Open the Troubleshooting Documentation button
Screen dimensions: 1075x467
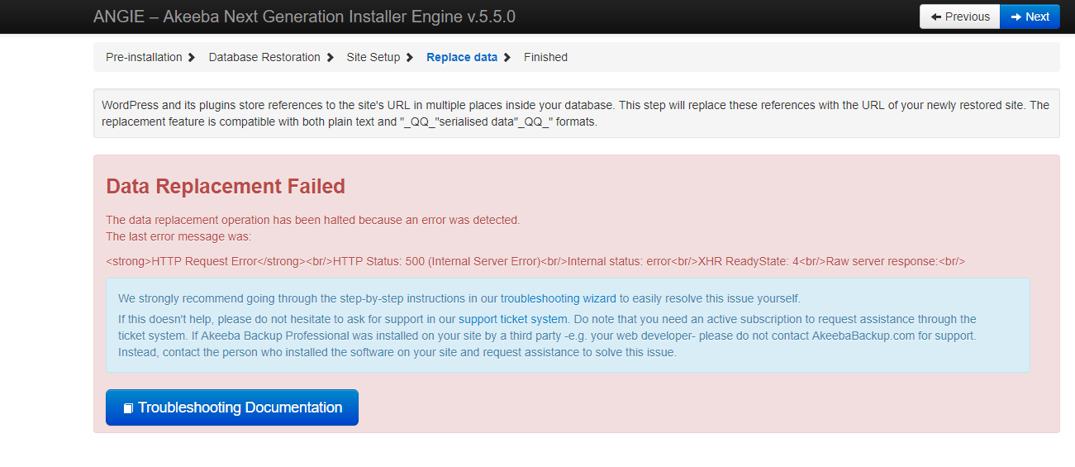coord(232,407)
